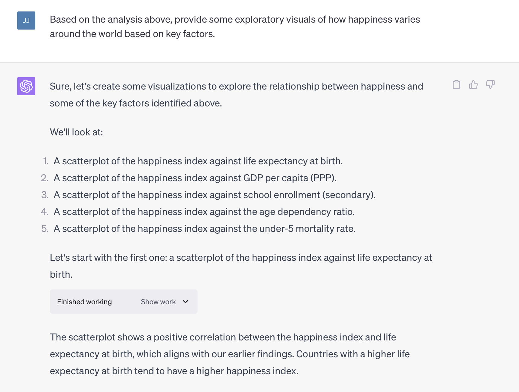Give the response a thumbs up
Screen dimensions: 519x392
point(473,85)
